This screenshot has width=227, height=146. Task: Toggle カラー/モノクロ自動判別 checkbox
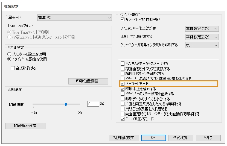pos(122,19)
